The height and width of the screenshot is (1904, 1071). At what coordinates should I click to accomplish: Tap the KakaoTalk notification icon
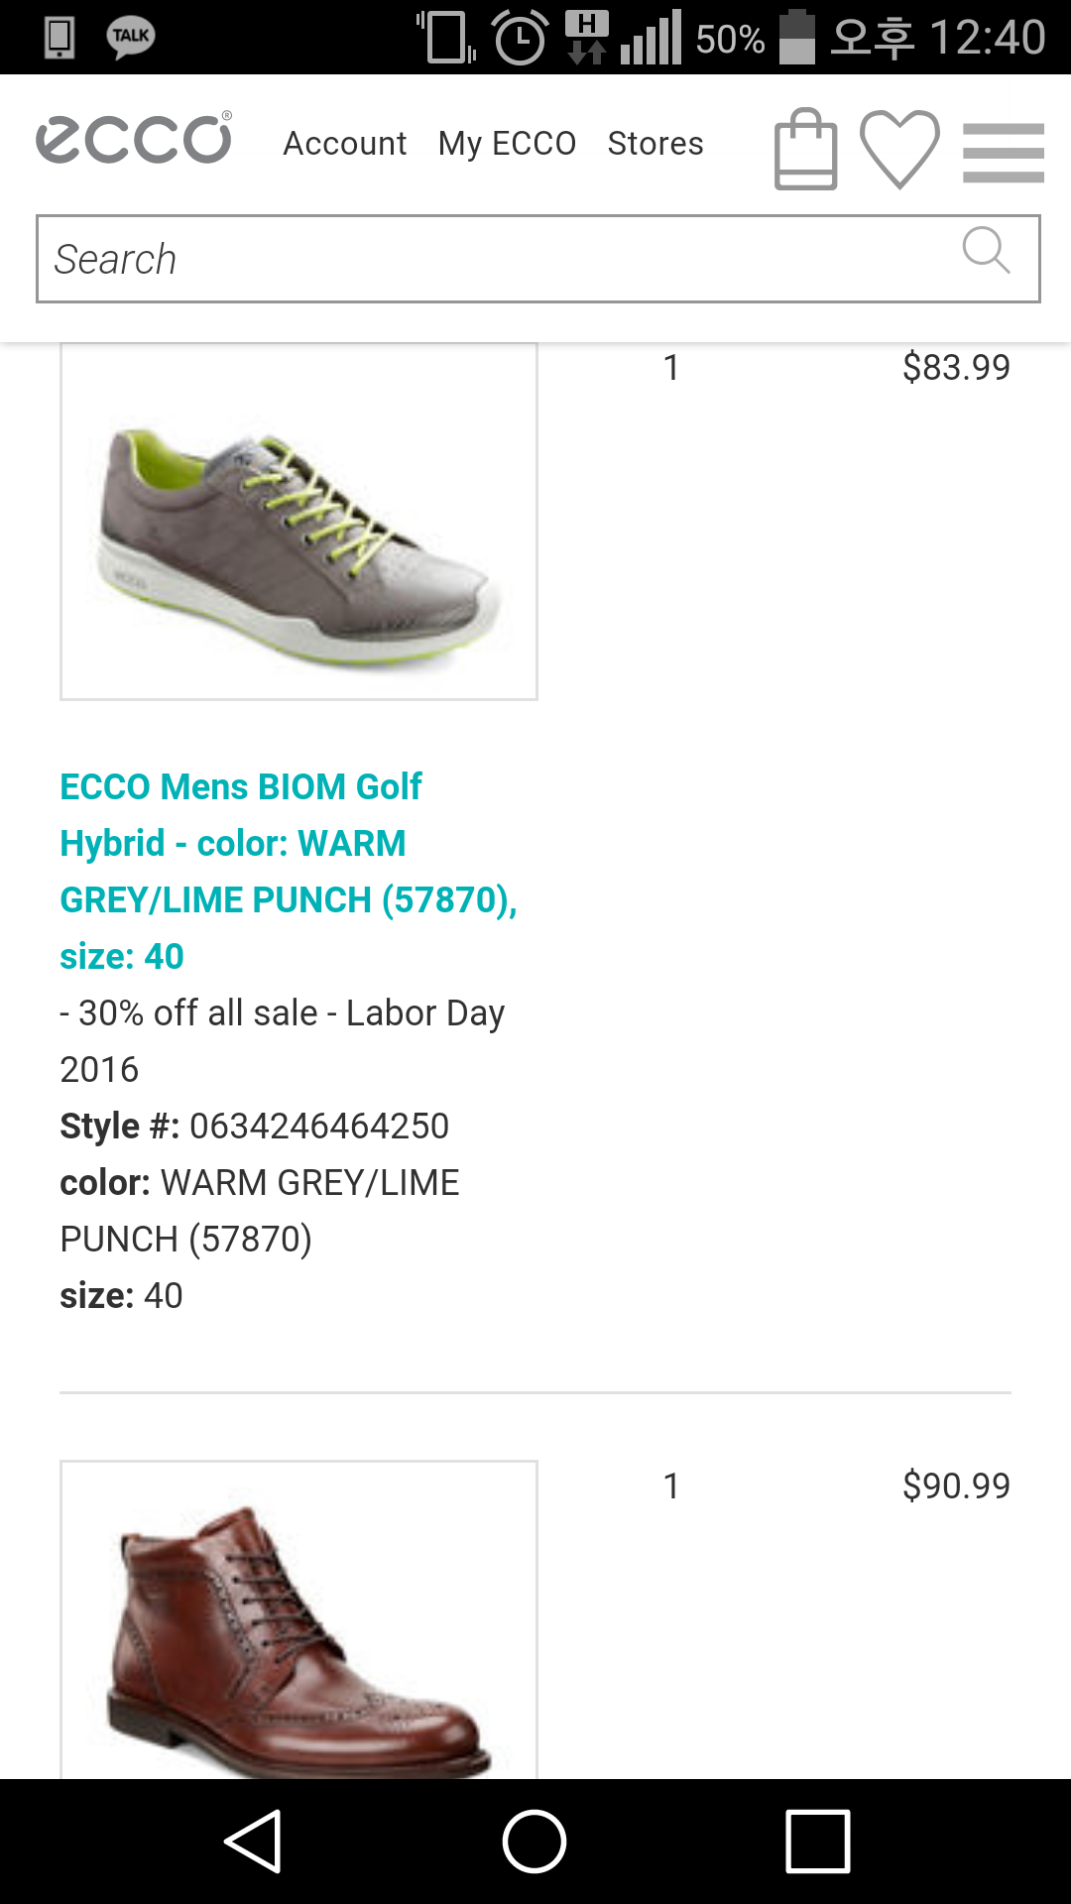(130, 38)
